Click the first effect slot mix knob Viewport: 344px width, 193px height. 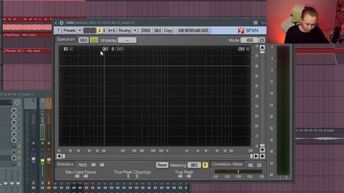pyautogui.click(x=13, y=110)
